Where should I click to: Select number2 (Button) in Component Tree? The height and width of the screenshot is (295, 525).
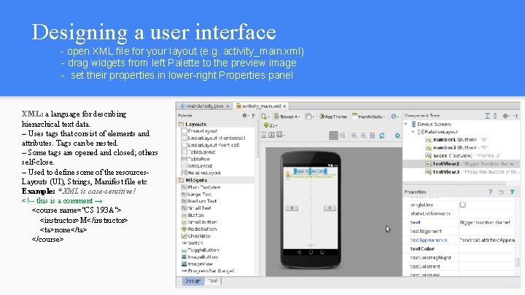coord(456,147)
